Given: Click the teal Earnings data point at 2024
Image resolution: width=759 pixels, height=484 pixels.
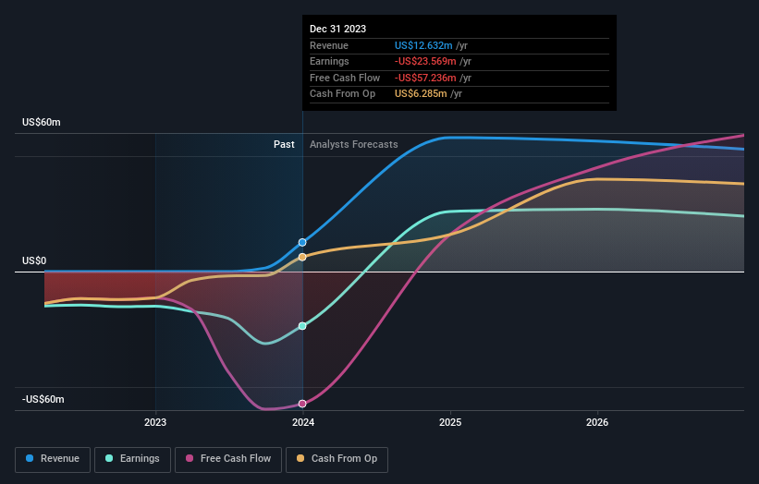Looking at the screenshot, I should tap(302, 326).
